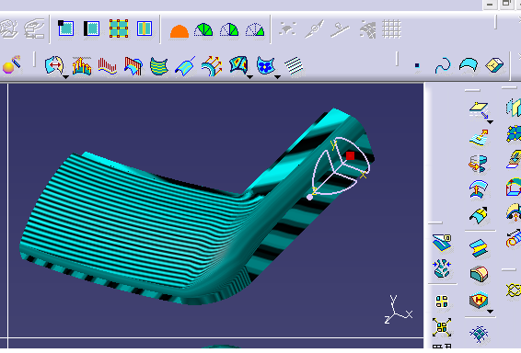Image resolution: width=521 pixels, height=353 pixels.
Task: Choose the Extrude Surface tool with orange arrow
Action: pos(479,137)
